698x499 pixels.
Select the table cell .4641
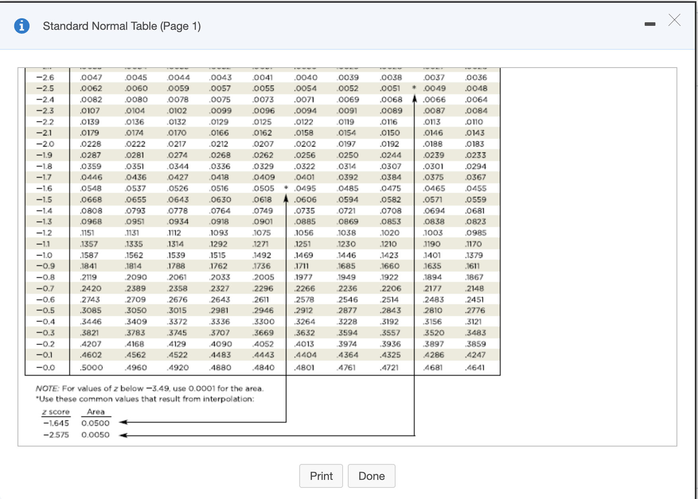(x=475, y=368)
